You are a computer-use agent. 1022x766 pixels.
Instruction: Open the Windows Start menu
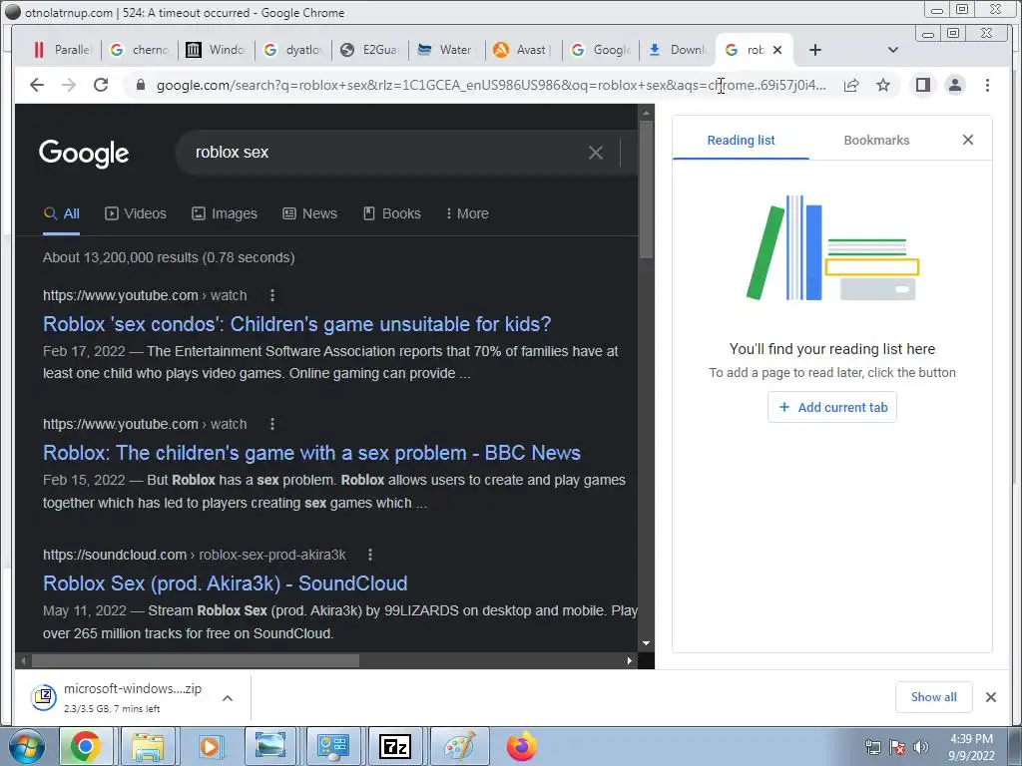(25, 746)
